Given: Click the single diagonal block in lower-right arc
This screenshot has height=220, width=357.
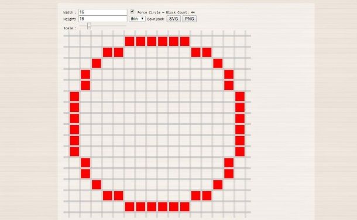Looking at the screenshot, I should [x=218, y=185].
